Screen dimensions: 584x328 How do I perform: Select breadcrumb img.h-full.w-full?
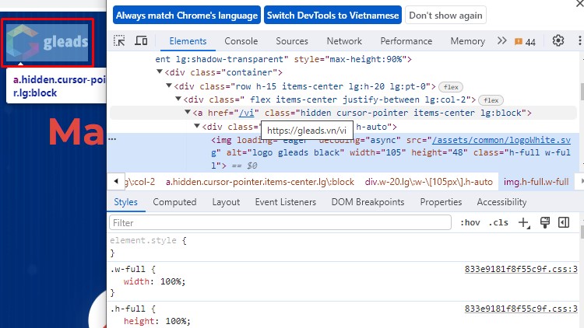coord(537,182)
